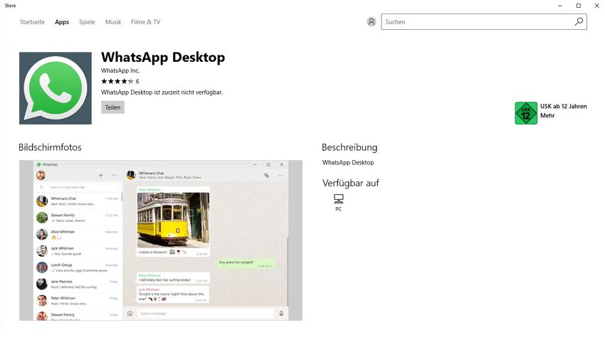Switch to the Spiele tab
The width and height of the screenshot is (605, 340).
point(87,22)
